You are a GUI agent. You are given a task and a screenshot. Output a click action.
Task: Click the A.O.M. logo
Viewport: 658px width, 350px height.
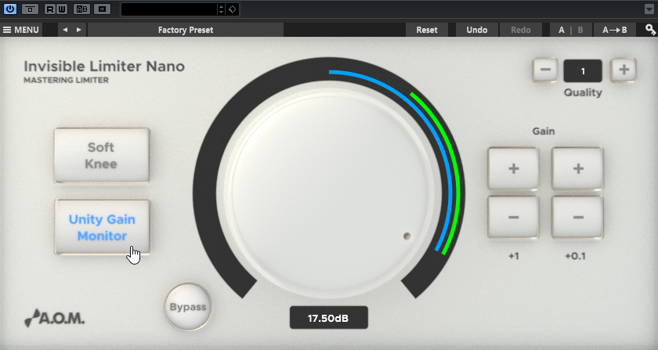[55, 318]
